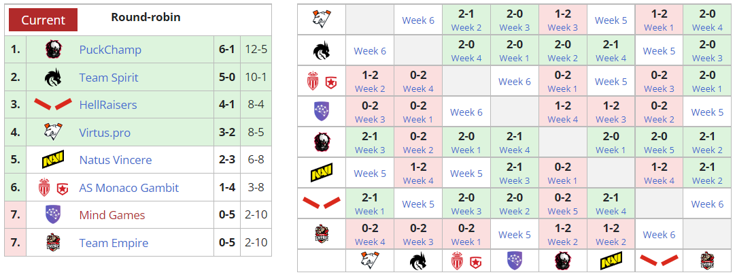Click Week 6 in Team Empire's crosstable row
The image size is (735, 277).
click(x=659, y=235)
